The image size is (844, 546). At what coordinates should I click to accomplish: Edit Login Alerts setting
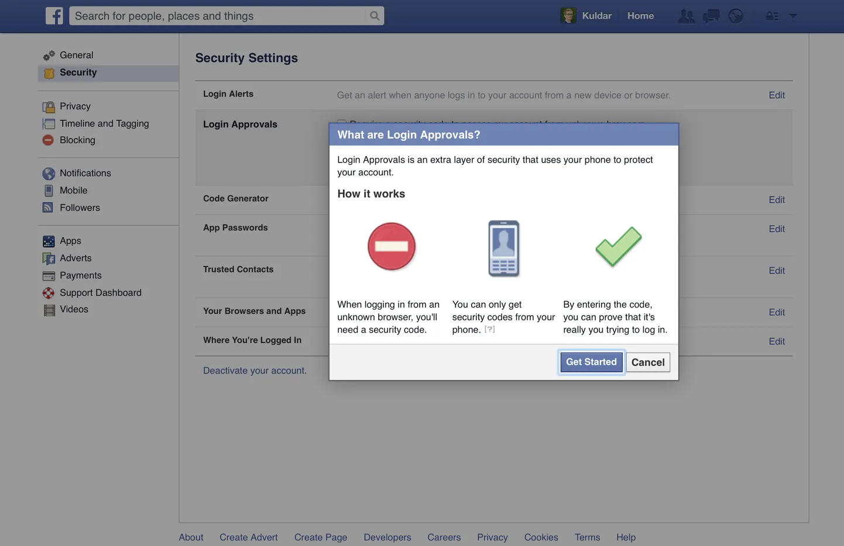pyautogui.click(x=777, y=95)
